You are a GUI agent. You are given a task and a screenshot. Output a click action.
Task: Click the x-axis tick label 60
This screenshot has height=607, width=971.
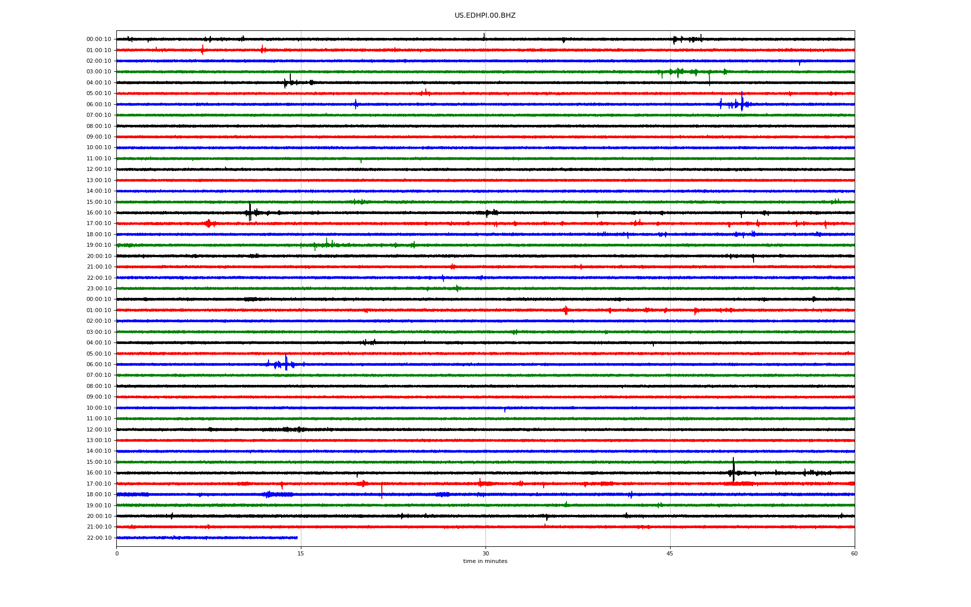[x=854, y=553]
